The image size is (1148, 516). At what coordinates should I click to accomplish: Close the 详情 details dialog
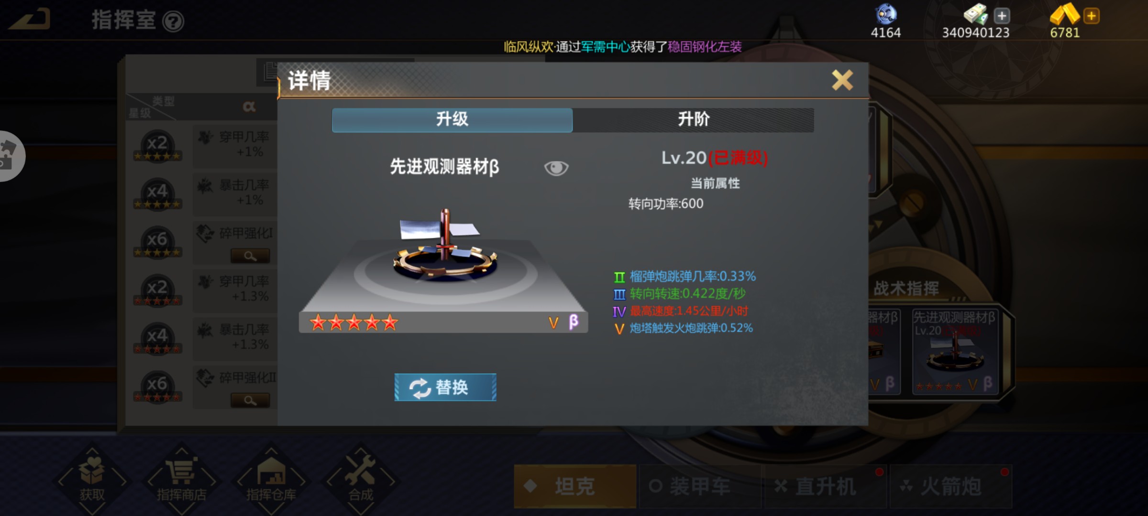coord(842,80)
